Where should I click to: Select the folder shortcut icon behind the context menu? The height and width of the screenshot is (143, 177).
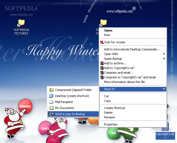pyautogui.click(x=103, y=23)
